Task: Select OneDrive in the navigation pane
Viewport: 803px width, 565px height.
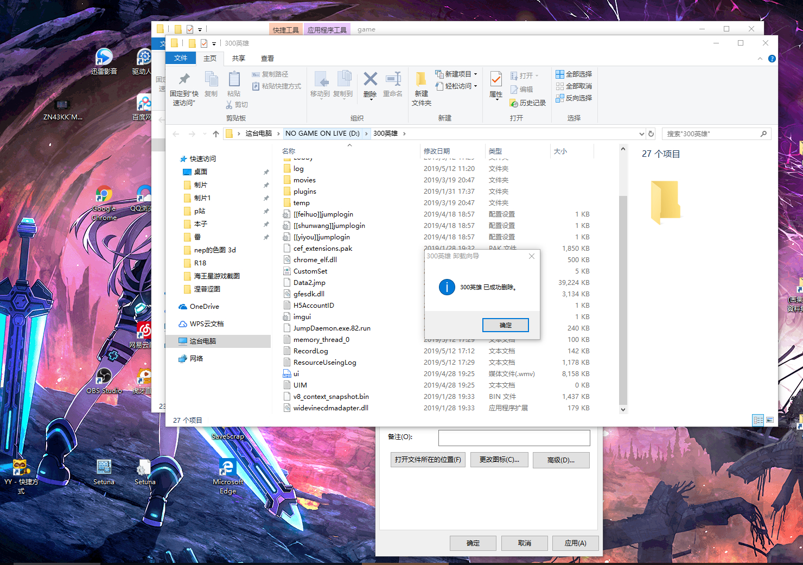Action: pos(205,307)
